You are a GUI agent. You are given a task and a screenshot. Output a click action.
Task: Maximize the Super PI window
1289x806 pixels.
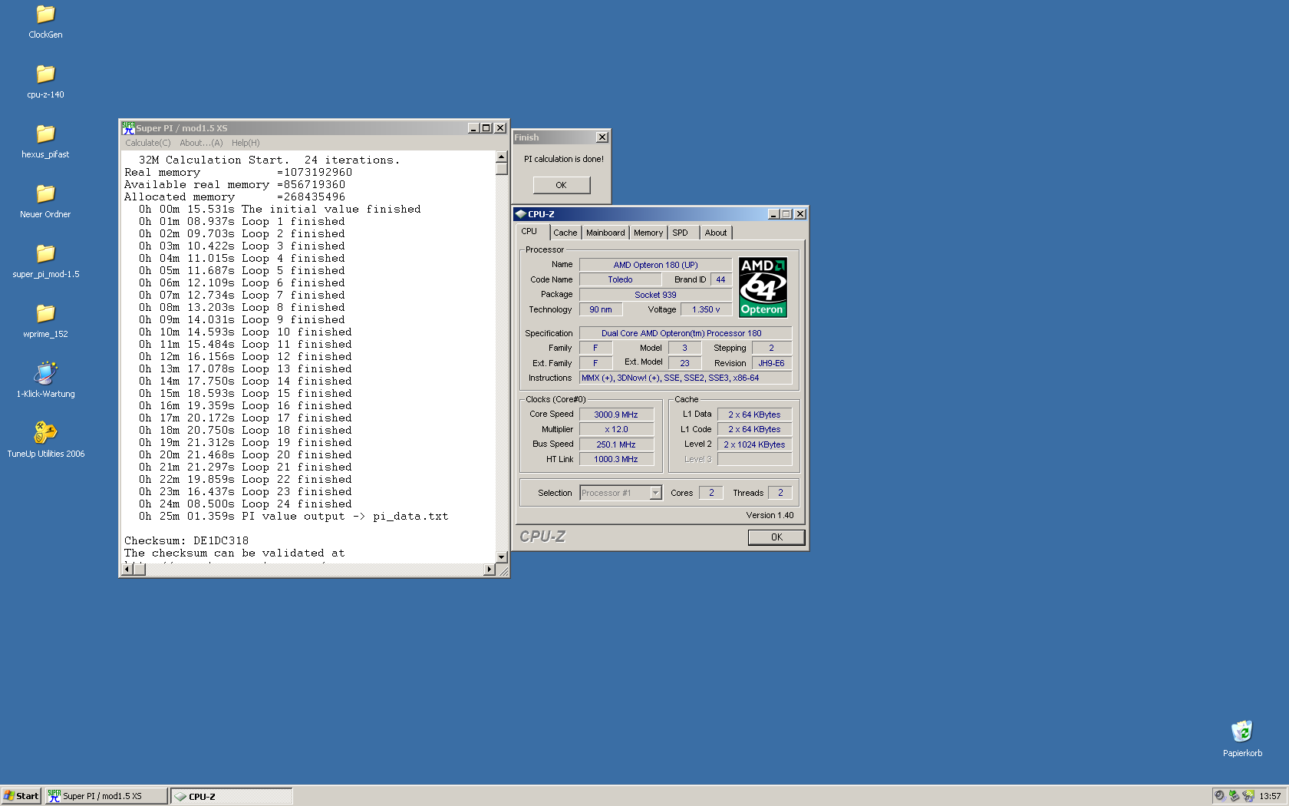tap(486, 128)
